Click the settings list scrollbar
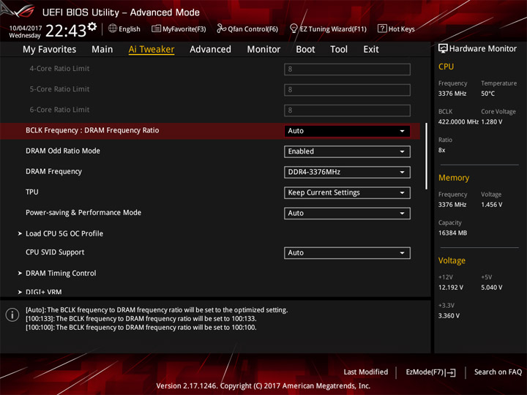527x395 pixels. click(427, 157)
